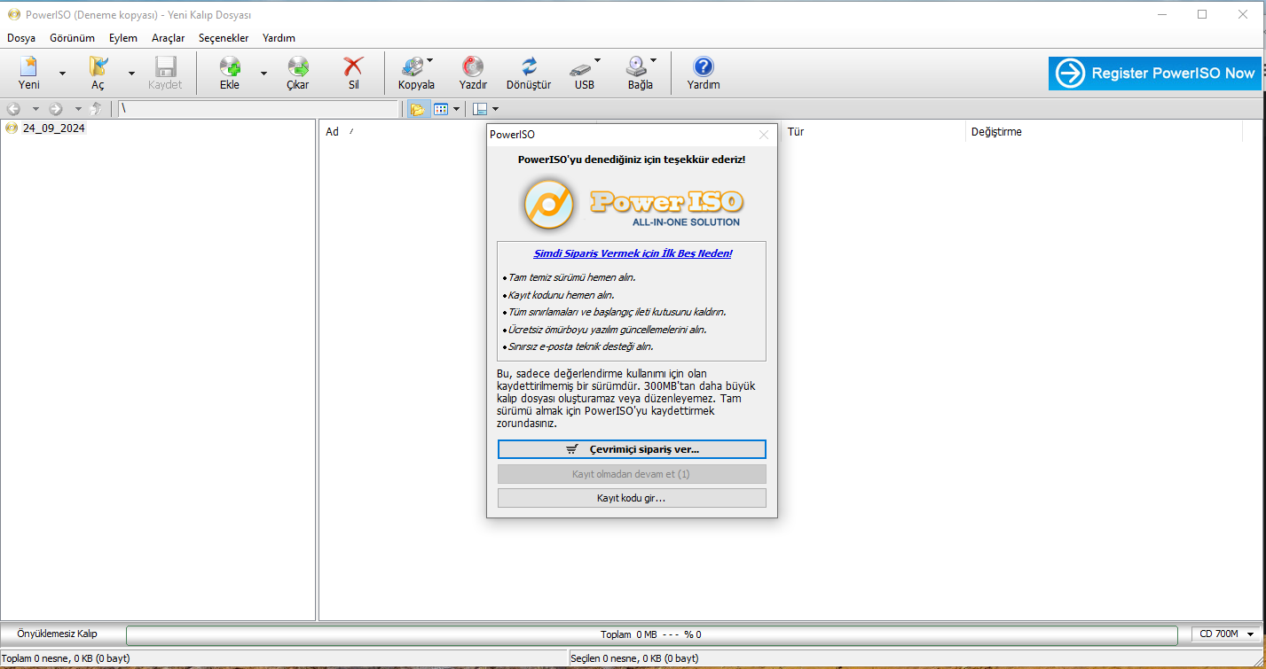Open the CD 700M media size dropdown
The width and height of the screenshot is (1266, 669).
click(1227, 634)
